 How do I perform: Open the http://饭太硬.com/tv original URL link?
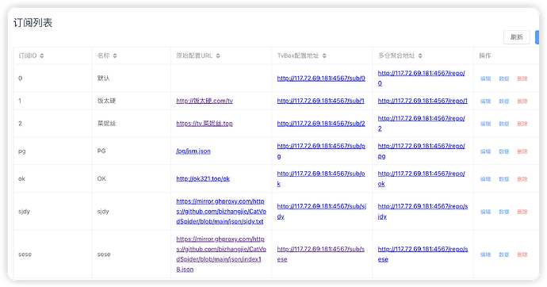click(x=205, y=101)
